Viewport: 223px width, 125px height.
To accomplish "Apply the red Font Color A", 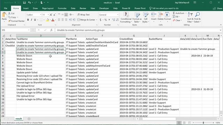I will coord(53,20).
